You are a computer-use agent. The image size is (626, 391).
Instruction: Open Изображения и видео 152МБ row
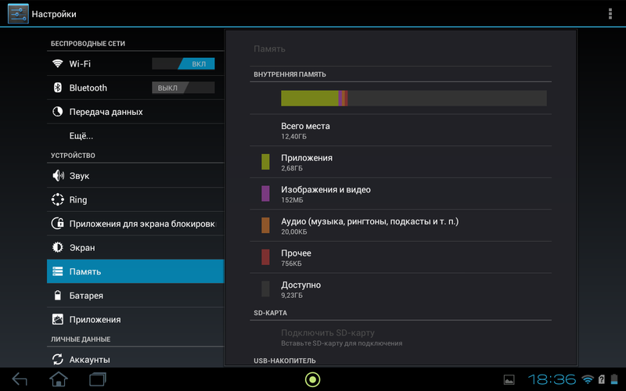[401, 193]
